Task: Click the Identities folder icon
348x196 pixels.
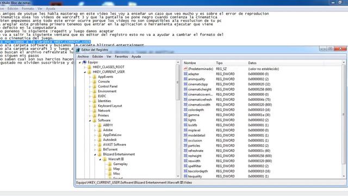Action: coord(95,101)
